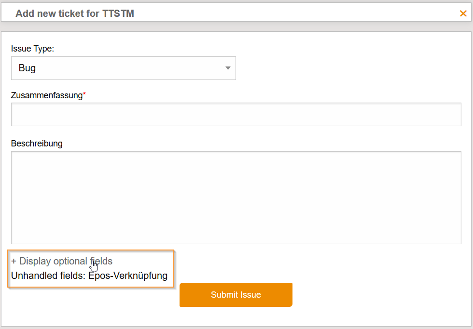Screen dimensions: 473x329
Task: Click the orange X icon in header
Action: pyautogui.click(x=463, y=13)
